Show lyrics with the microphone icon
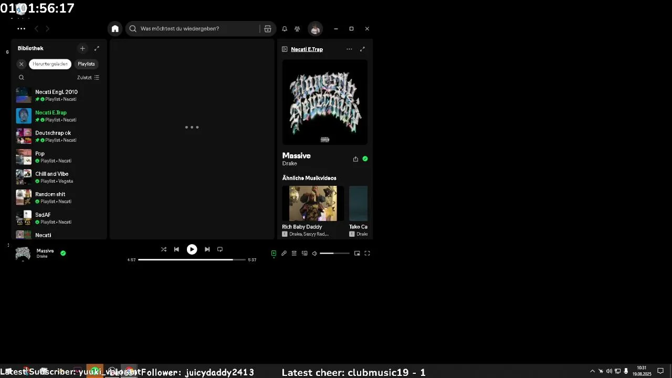This screenshot has width=672, height=378. (x=284, y=253)
